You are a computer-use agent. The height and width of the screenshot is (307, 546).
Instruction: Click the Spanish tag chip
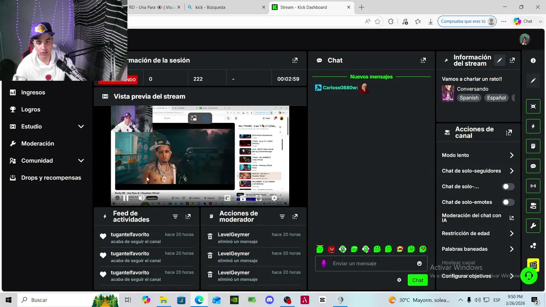469,98
